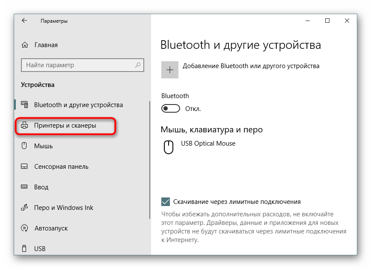371x269 pixels.
Task: Click the autoplay icon beside Автозапуск
Action: click(x=25, y=228)
